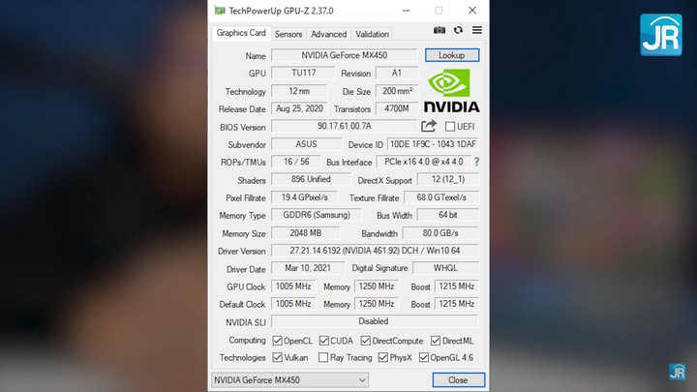Click the Memory Type field GDDR6 (Samsung)

click(x=317, y=215)
